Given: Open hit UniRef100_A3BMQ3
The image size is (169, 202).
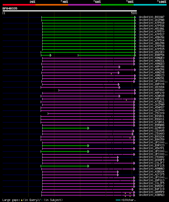Looking at the screenshot, I should pyautogui.click(x=152, y=195).
